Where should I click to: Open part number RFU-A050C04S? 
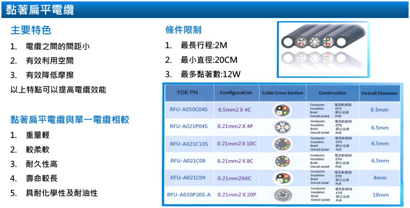(x=189, y=110)
